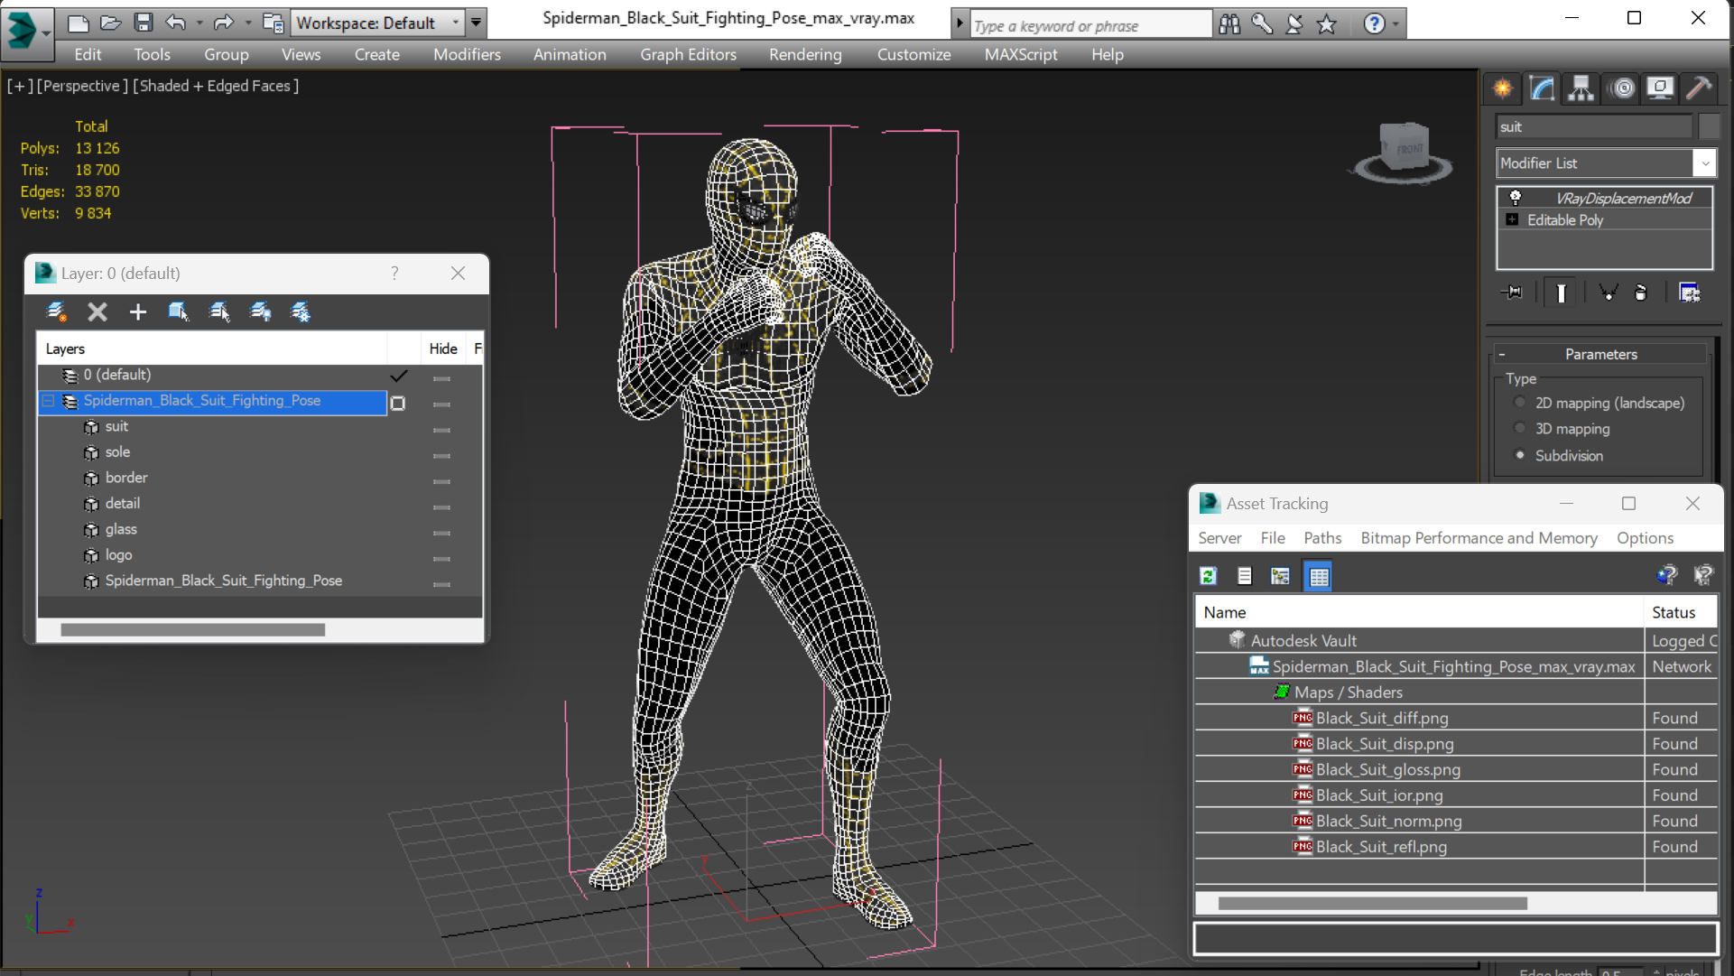Image resolution: width=1734 pixels, height=976 pixels.
Task: Open the Modifier List dropdown
Action: pos(1704,163)
